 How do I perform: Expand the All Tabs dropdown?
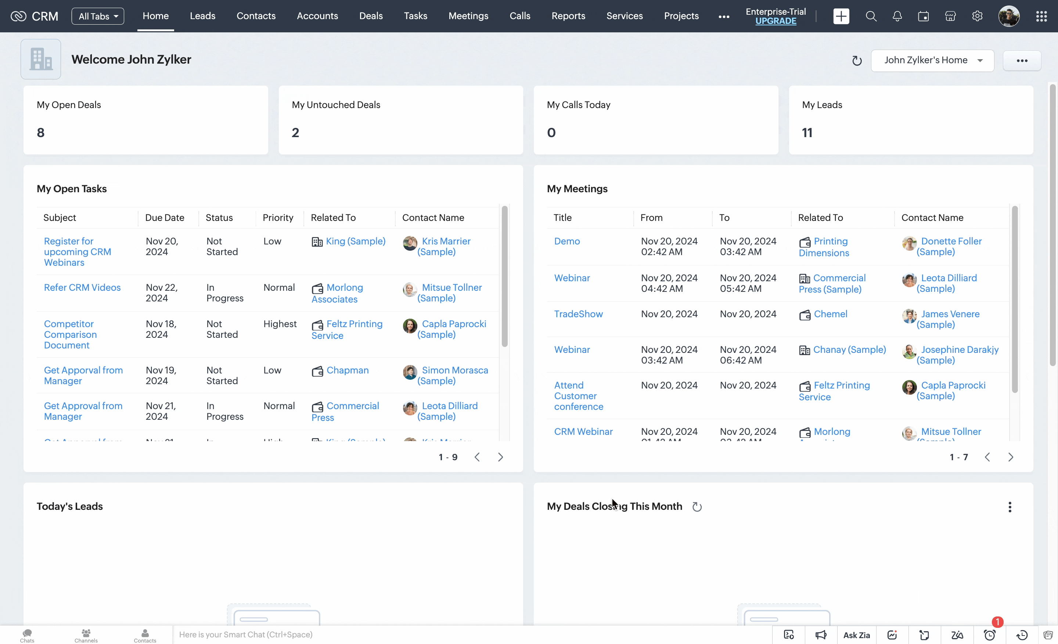[98, 16]
